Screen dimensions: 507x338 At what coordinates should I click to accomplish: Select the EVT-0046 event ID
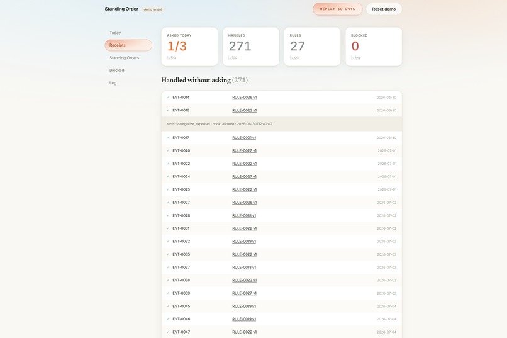coord(181,319)
